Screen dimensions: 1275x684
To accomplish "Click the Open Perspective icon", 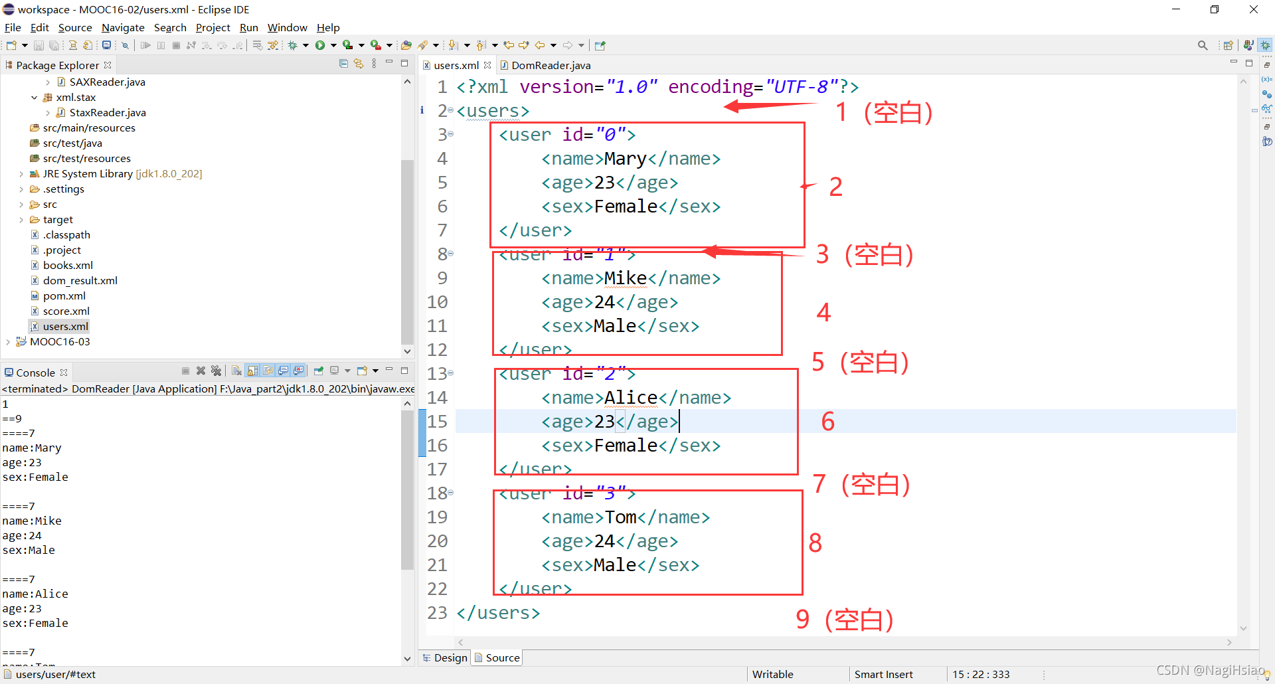I will pyautogui.click(x=1228, y=45).
